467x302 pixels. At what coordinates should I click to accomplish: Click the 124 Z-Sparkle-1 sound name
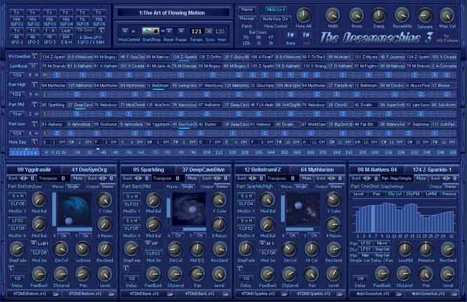(432, 170)
